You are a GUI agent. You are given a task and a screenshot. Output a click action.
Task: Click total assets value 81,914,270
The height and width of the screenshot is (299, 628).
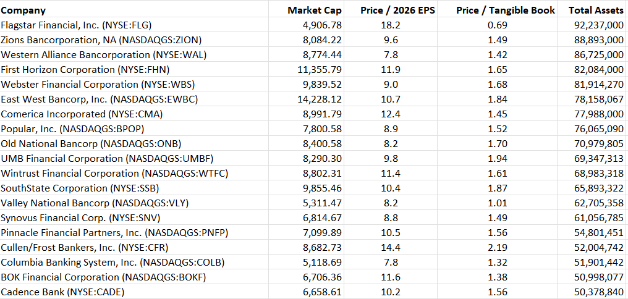coord(599,85)
